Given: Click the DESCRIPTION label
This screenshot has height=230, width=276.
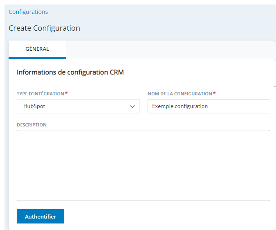Looking at the screenshot, I should [31, 125].
